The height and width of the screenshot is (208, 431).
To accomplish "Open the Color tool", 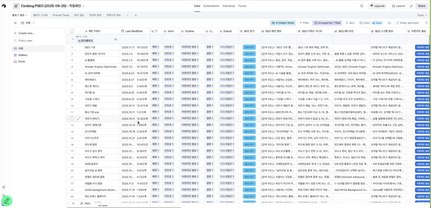I will [364, 23].
